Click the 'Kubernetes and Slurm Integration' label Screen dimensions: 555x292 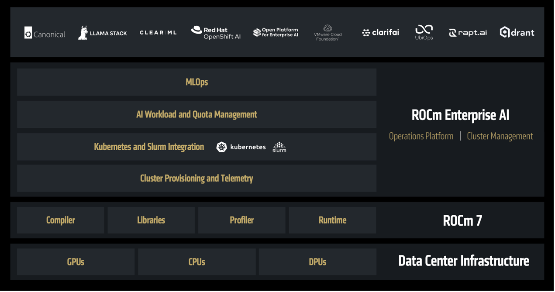pos(149,147)
